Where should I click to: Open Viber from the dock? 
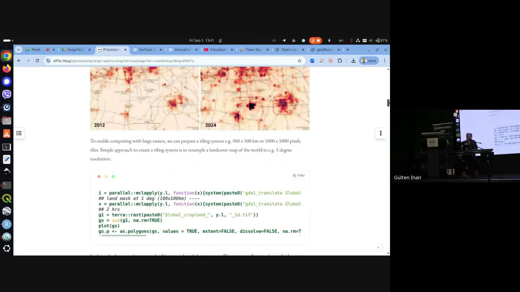pos(6,94)
